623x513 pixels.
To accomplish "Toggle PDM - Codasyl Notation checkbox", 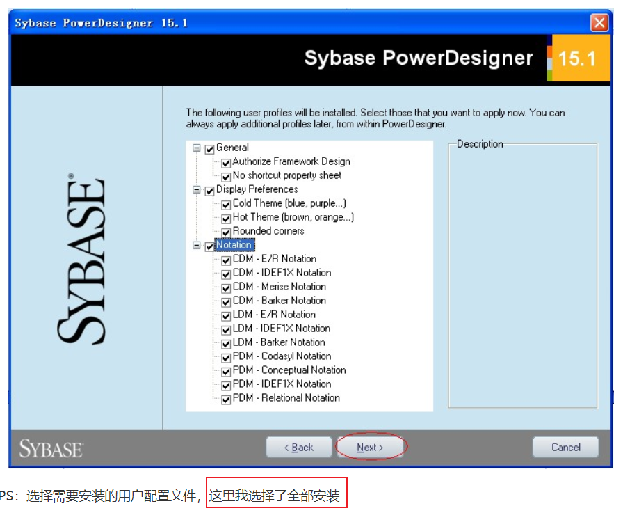I will click(226, 358).
